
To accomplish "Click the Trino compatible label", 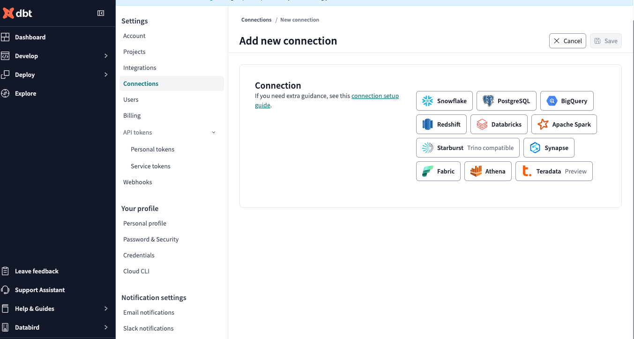I will [490, 148].
